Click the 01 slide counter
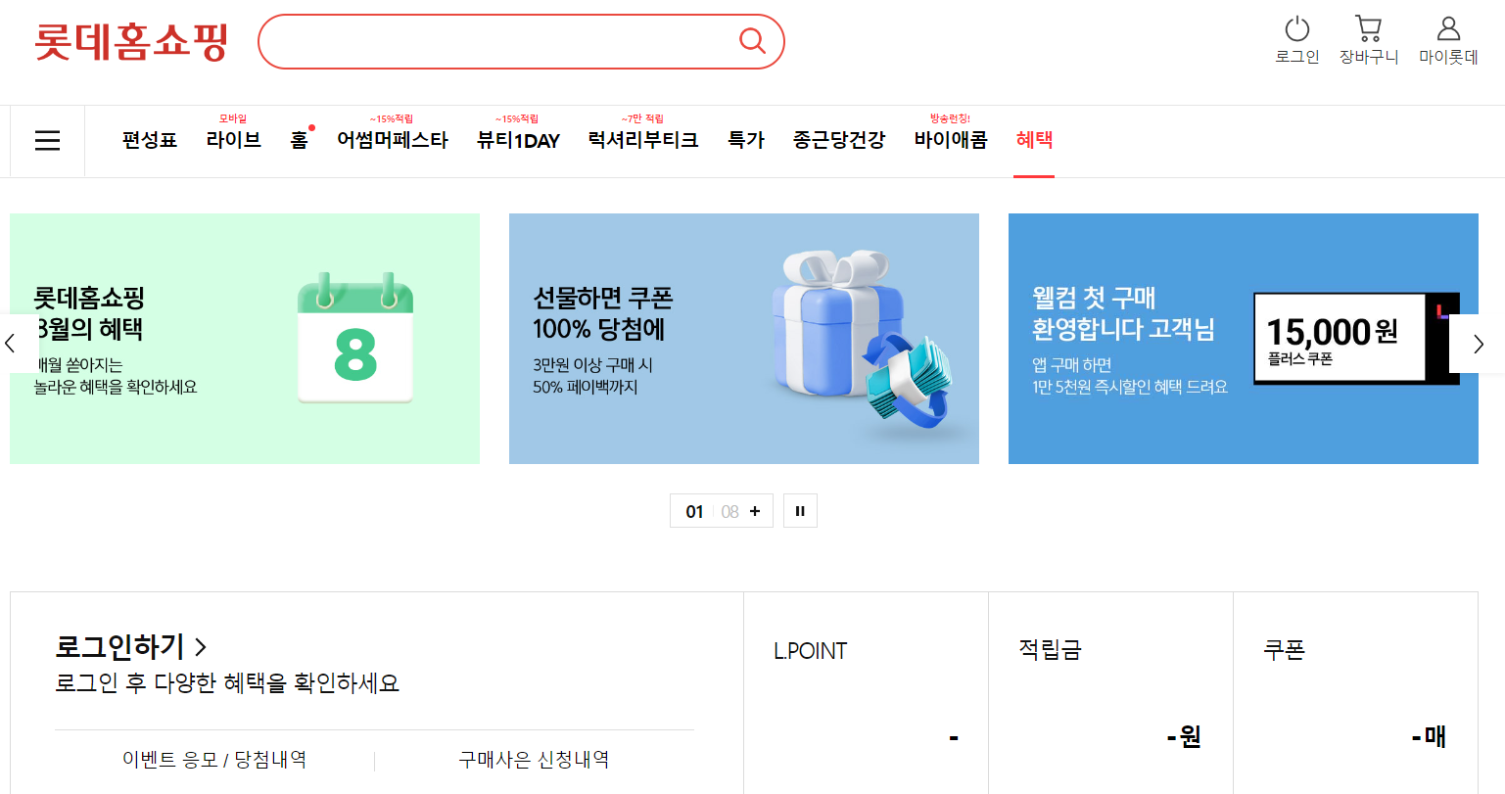1505x794 pixels. click(694, 512)
